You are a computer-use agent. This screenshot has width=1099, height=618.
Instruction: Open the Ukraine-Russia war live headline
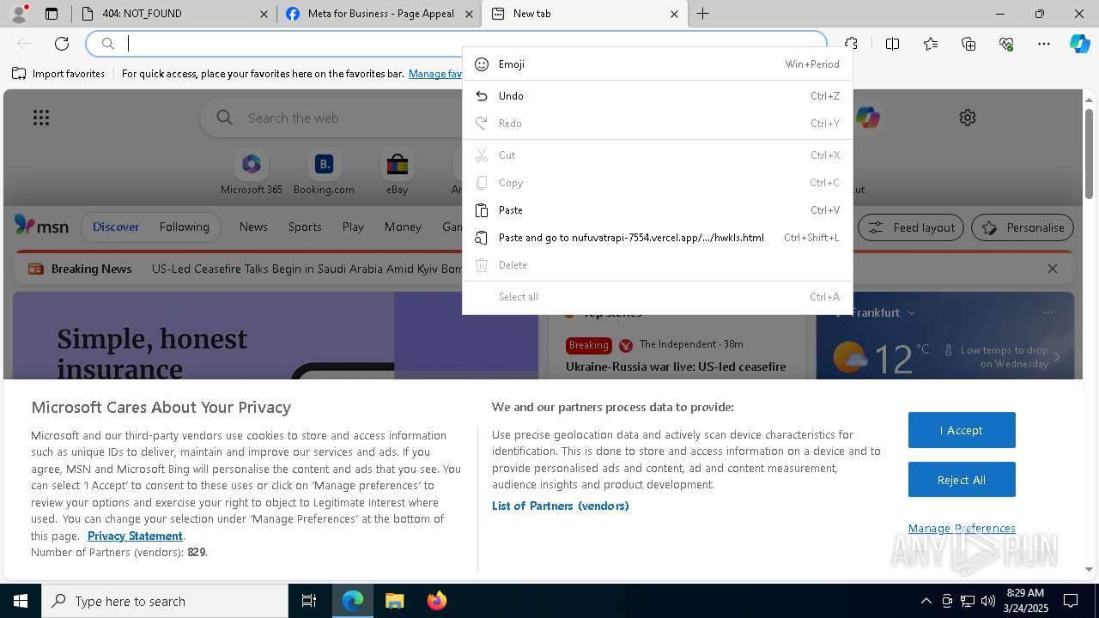point(676,367)
